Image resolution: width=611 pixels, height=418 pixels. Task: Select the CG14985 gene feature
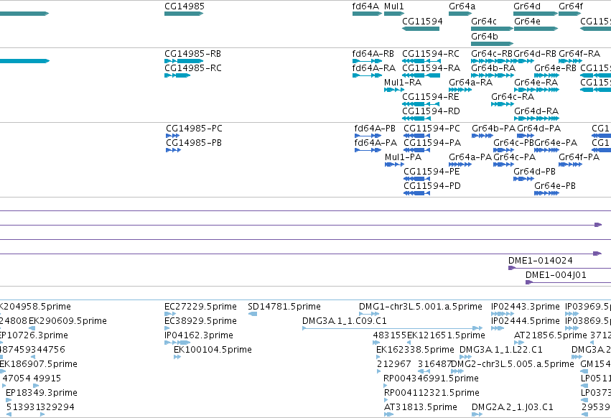pos(184,14)
